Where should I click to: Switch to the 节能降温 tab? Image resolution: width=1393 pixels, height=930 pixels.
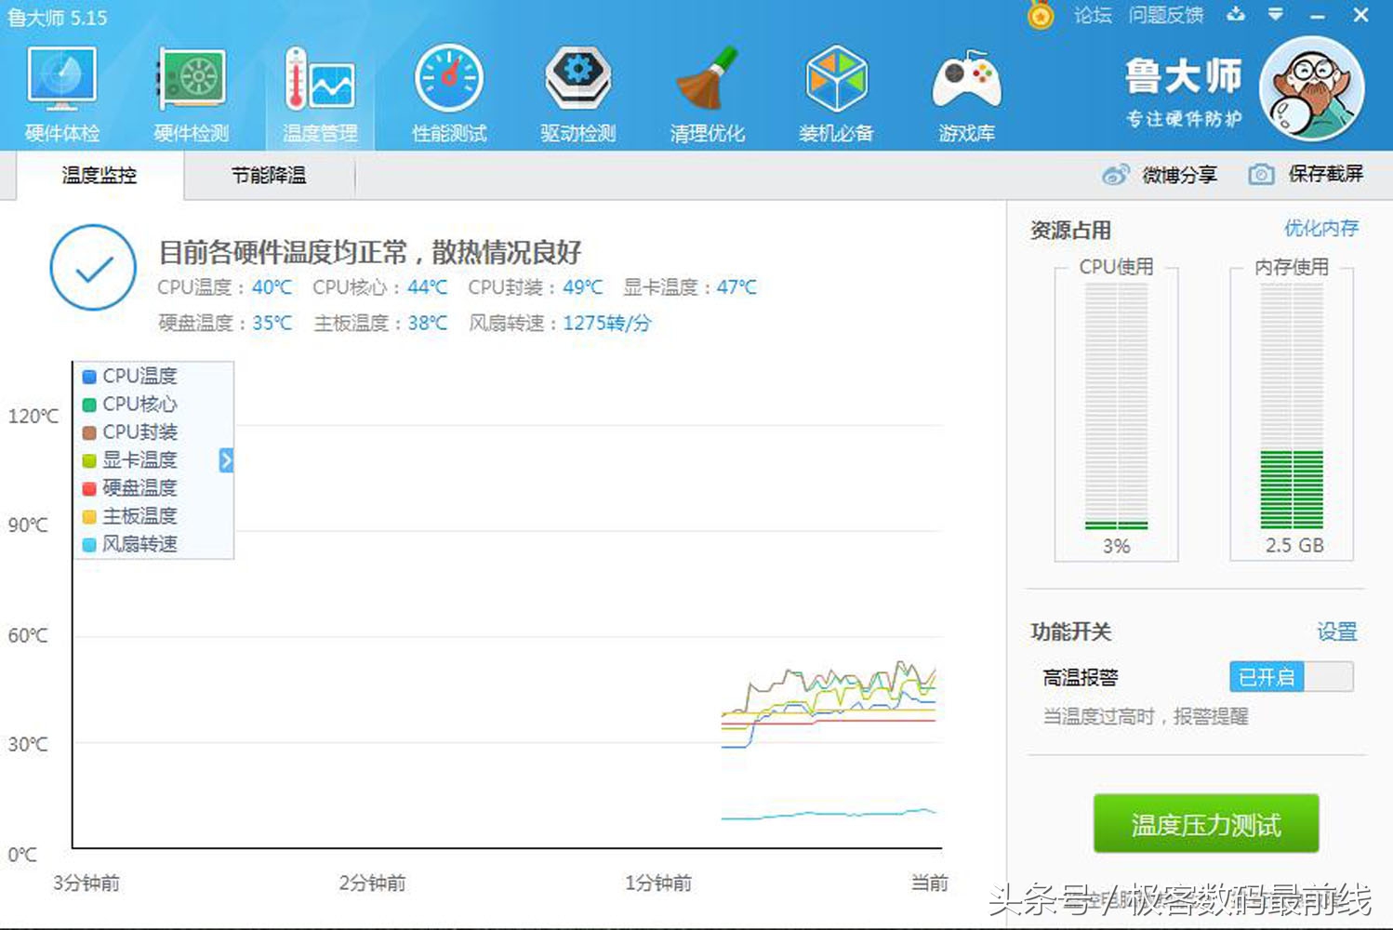coord(269,175)
